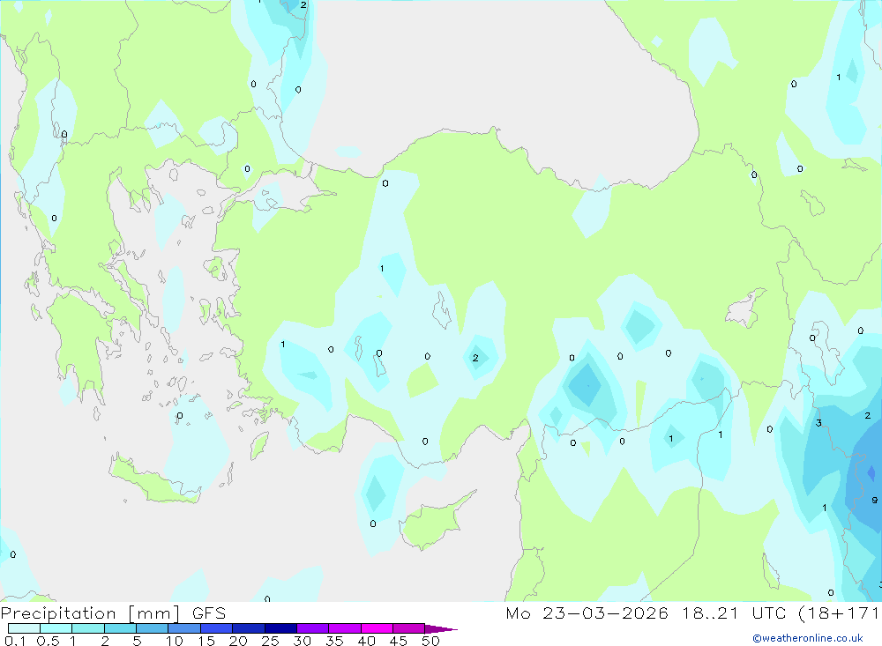This screenshot has height=646, width=882.
Task: Click the '9' precipitation value on map
Action: point(874,500)
